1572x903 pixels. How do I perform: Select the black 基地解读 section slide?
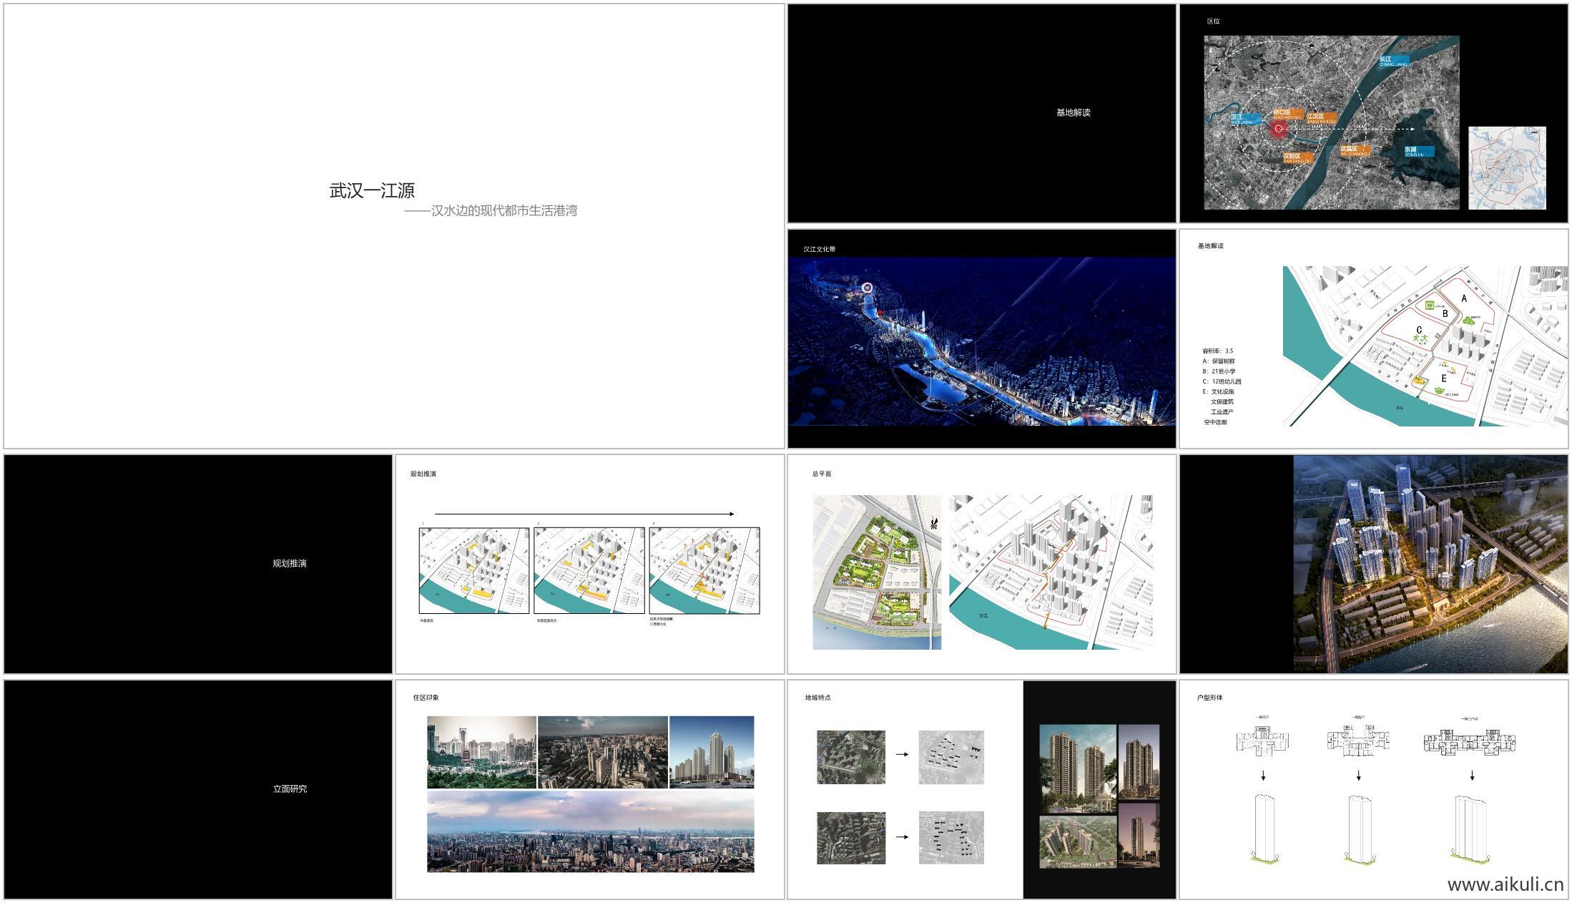pyautogui.click(x=981, y=113)
